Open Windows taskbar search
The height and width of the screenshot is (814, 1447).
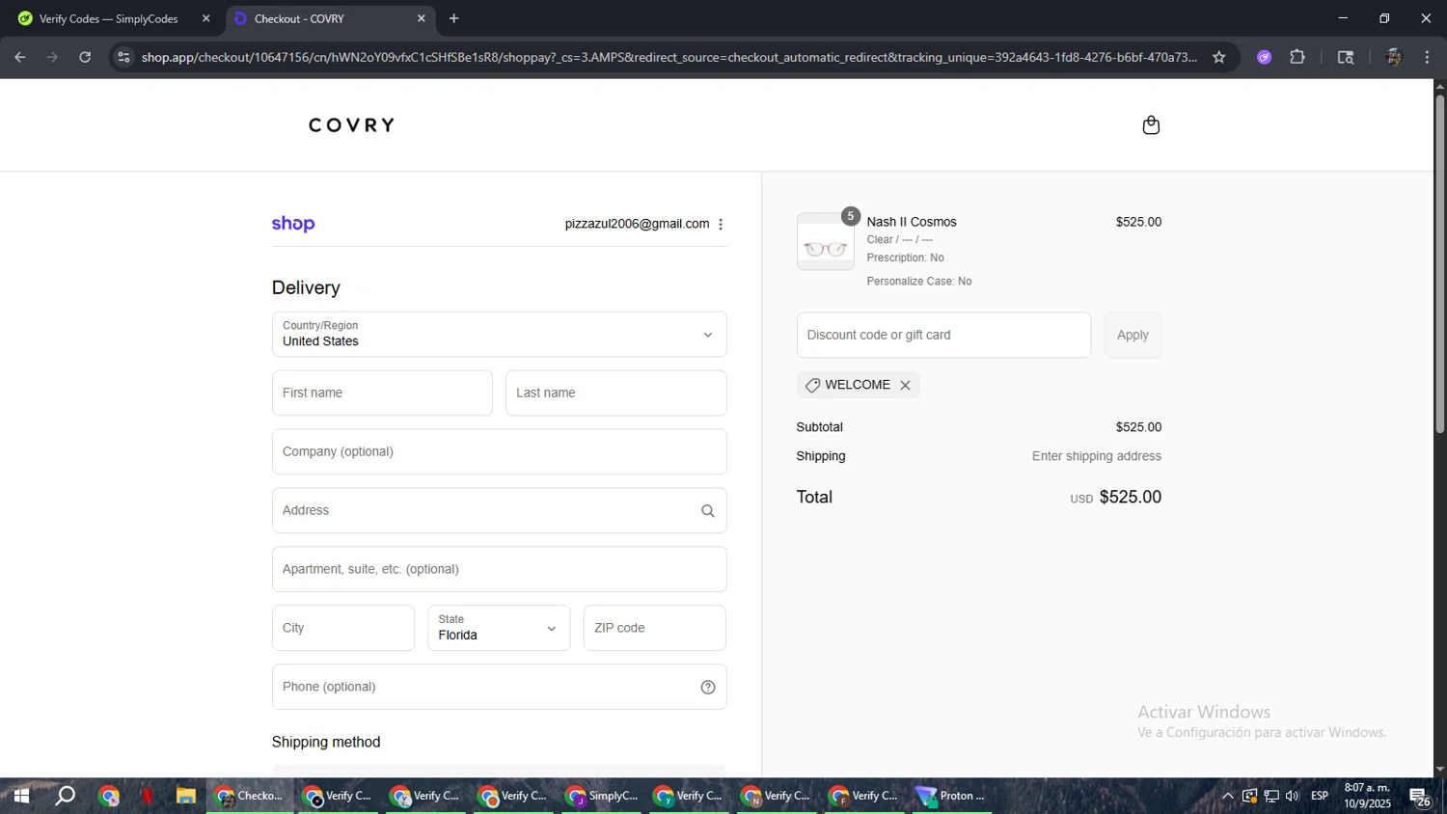tap(65, 797)
